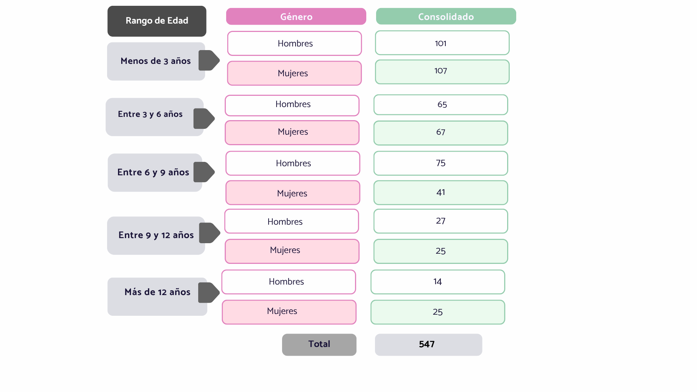Select the arrow next to Más de 12 años

209,293
